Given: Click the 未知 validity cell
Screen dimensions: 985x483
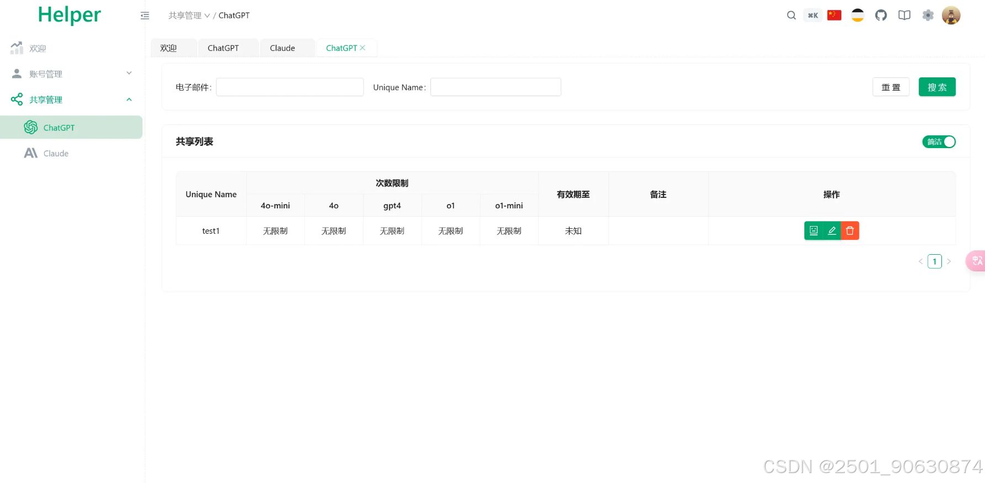Looking at the screenshot, I should pyautogui.click(x=573, y=230).
